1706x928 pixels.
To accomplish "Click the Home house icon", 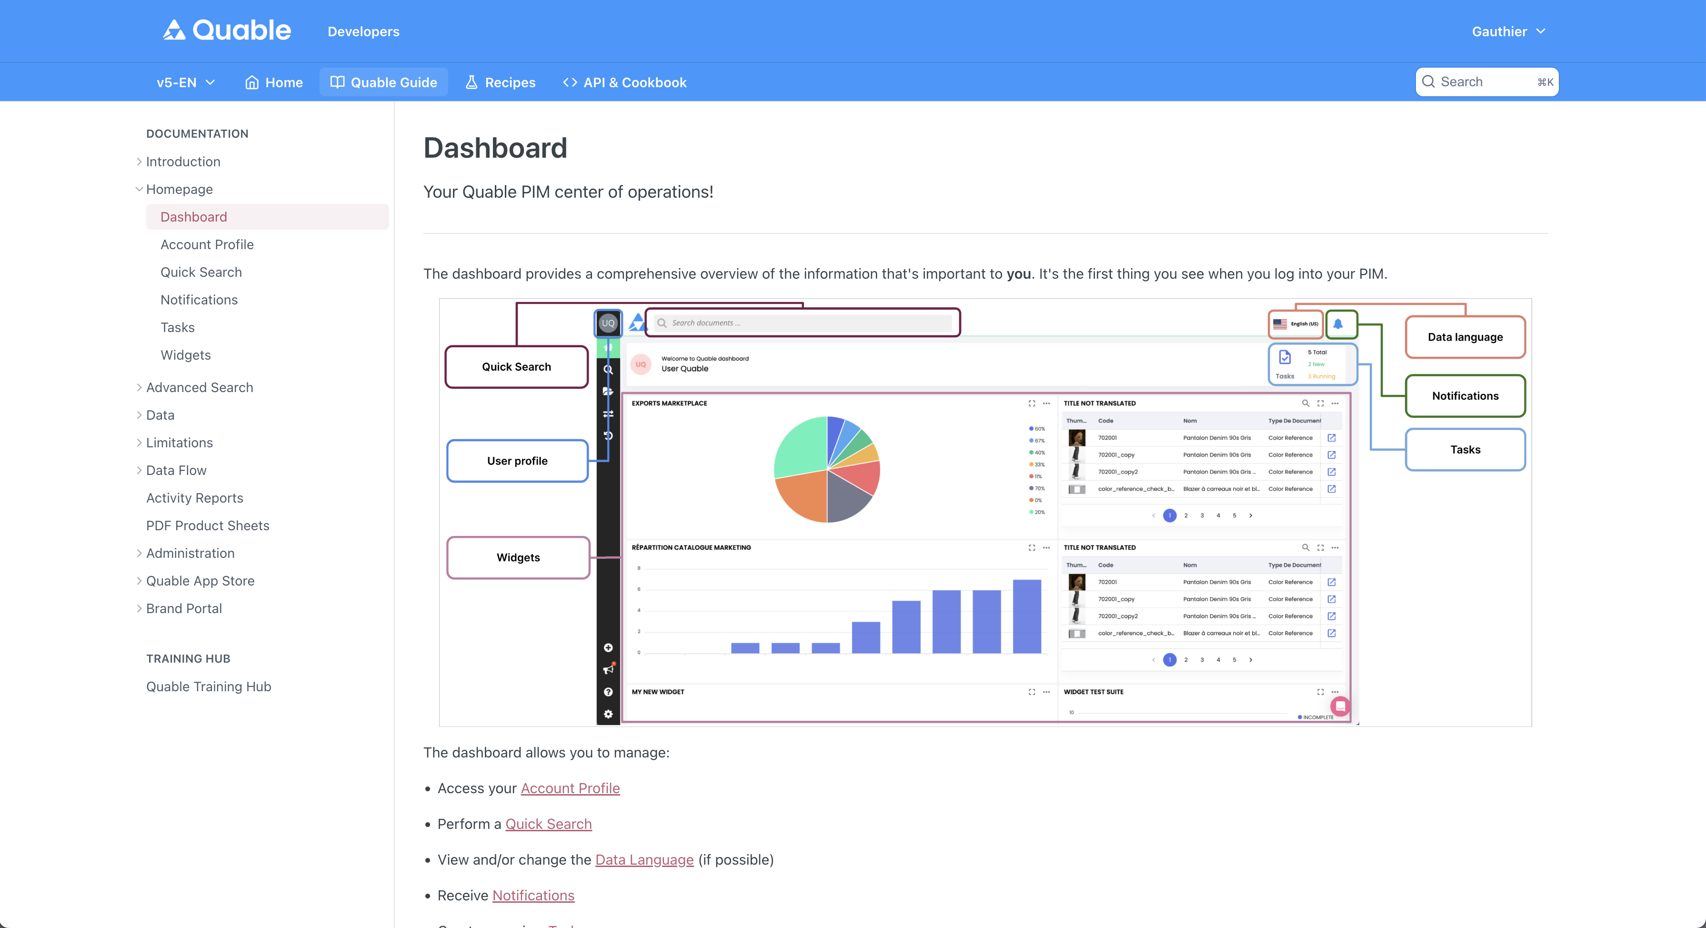I will (x=251, y=82).
